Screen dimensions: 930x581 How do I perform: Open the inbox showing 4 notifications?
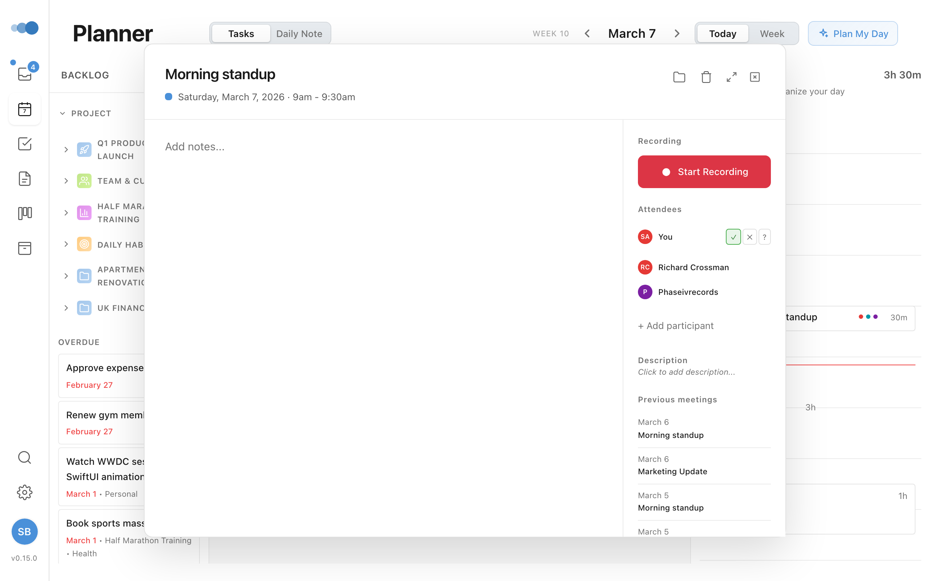point(24,74)
